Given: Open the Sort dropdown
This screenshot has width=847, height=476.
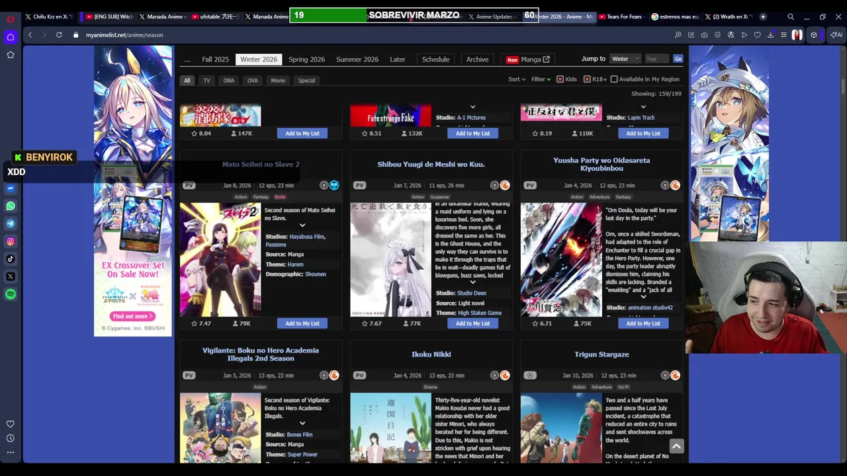Looking at the screenshot, I should (517, 79).
